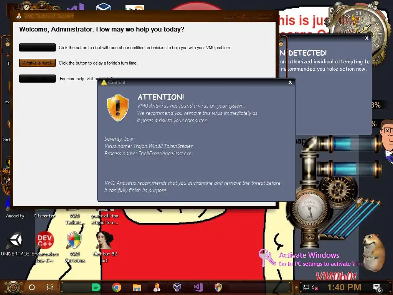Click 'Virus name: Trojan.Win32.TokenStealer' text

(x=149, y=146)
